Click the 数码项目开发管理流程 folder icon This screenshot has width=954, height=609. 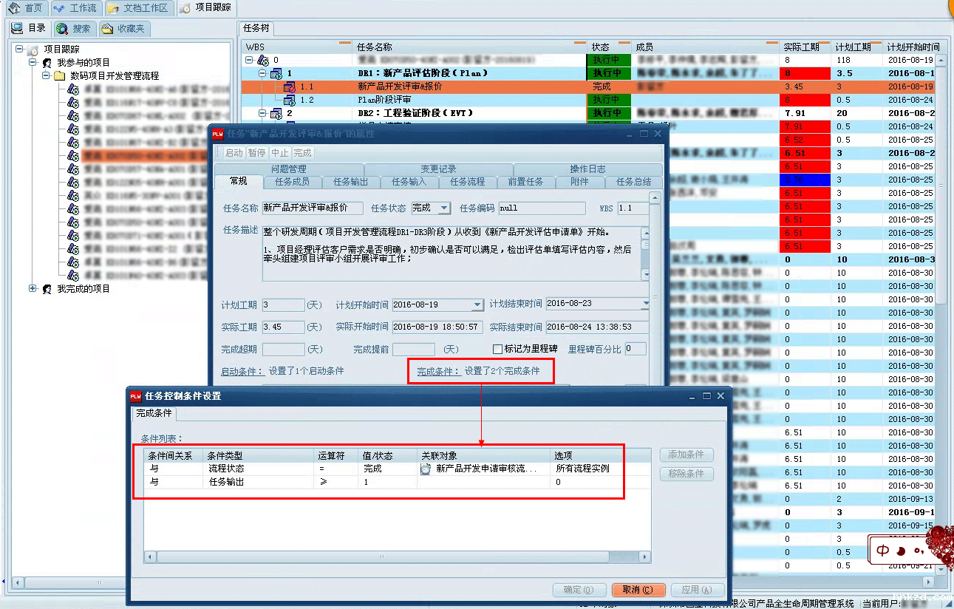tap(60, 76)
